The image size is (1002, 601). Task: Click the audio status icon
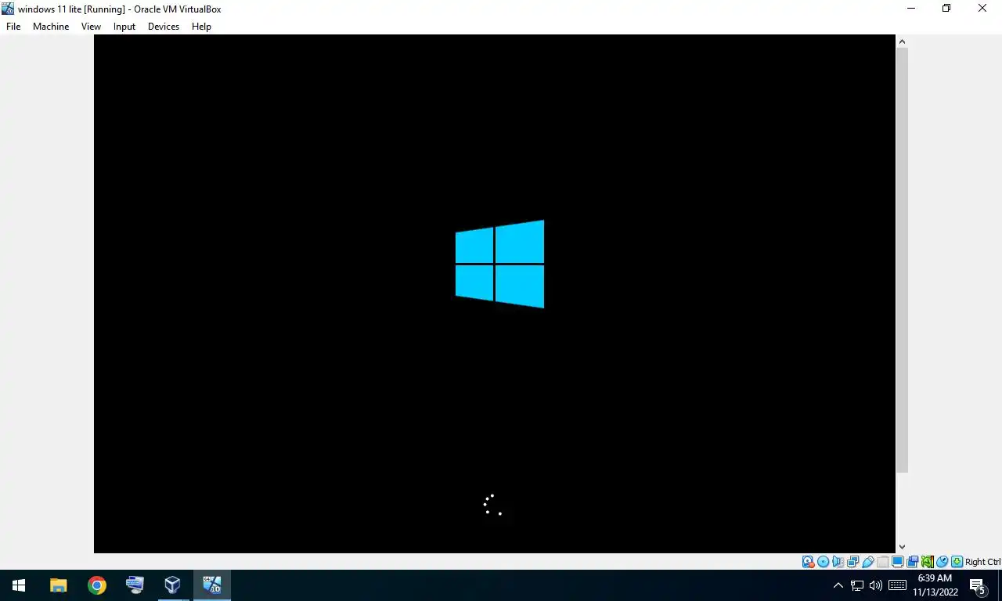(838, 562)
